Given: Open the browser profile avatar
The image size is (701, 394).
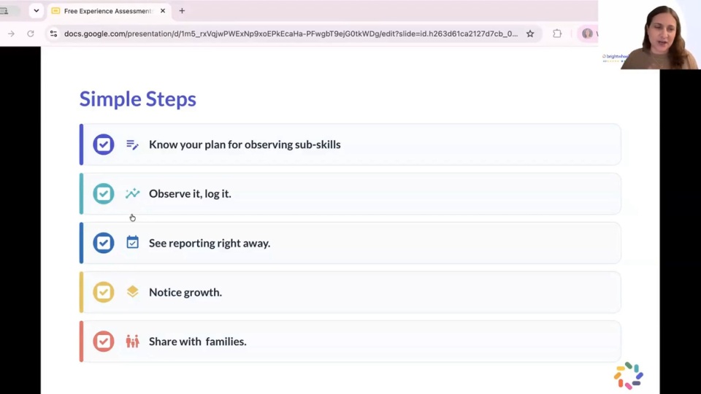Looking at the screenshot, I should point(587,34).
